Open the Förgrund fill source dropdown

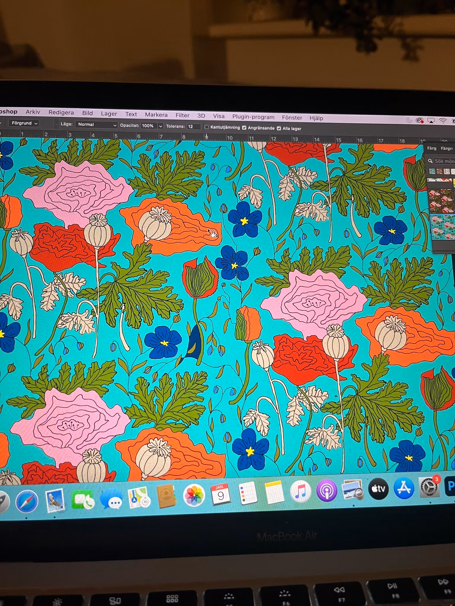pos(24,123)
